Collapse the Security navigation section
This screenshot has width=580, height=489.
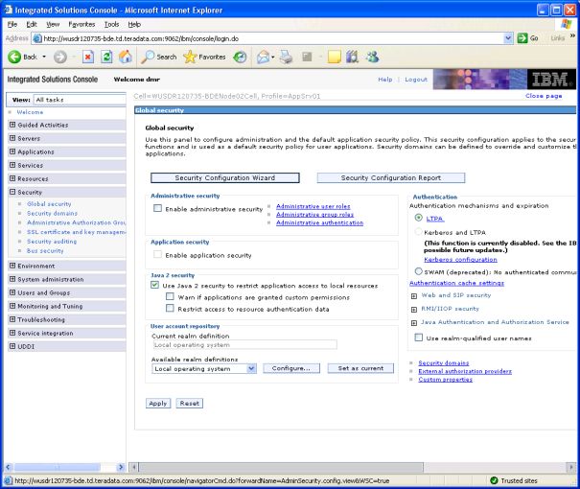(12, 192)
